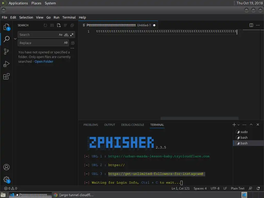264x198 pixels.
Task: Switch to PROBLEMS panel tab
Action: (90, 125)
